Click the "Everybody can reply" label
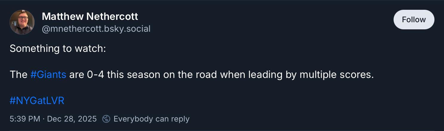444x131 pixels. 152,119
